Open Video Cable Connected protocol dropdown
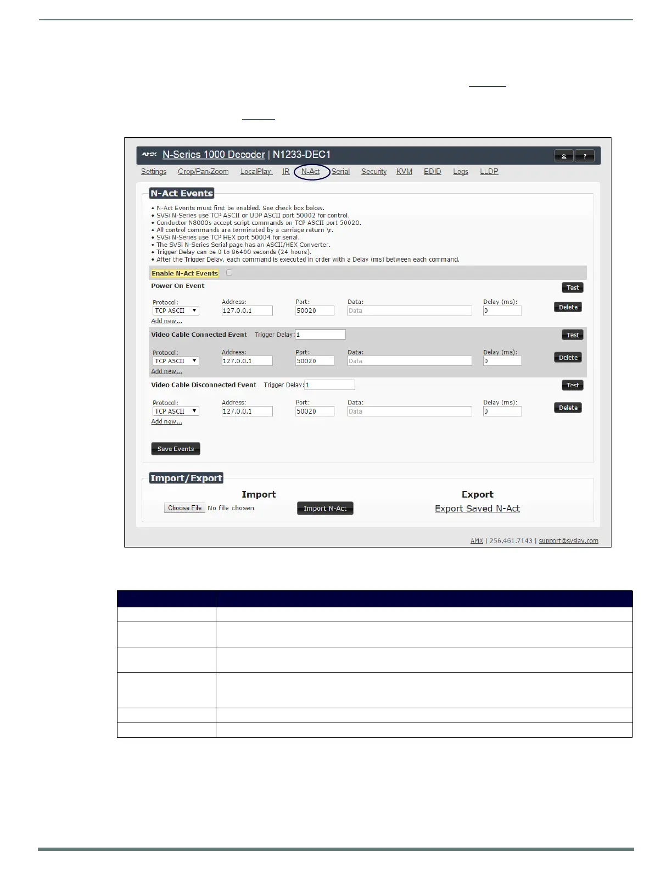The height and width of the screenshot is (869, 672). tap(176, 361)
